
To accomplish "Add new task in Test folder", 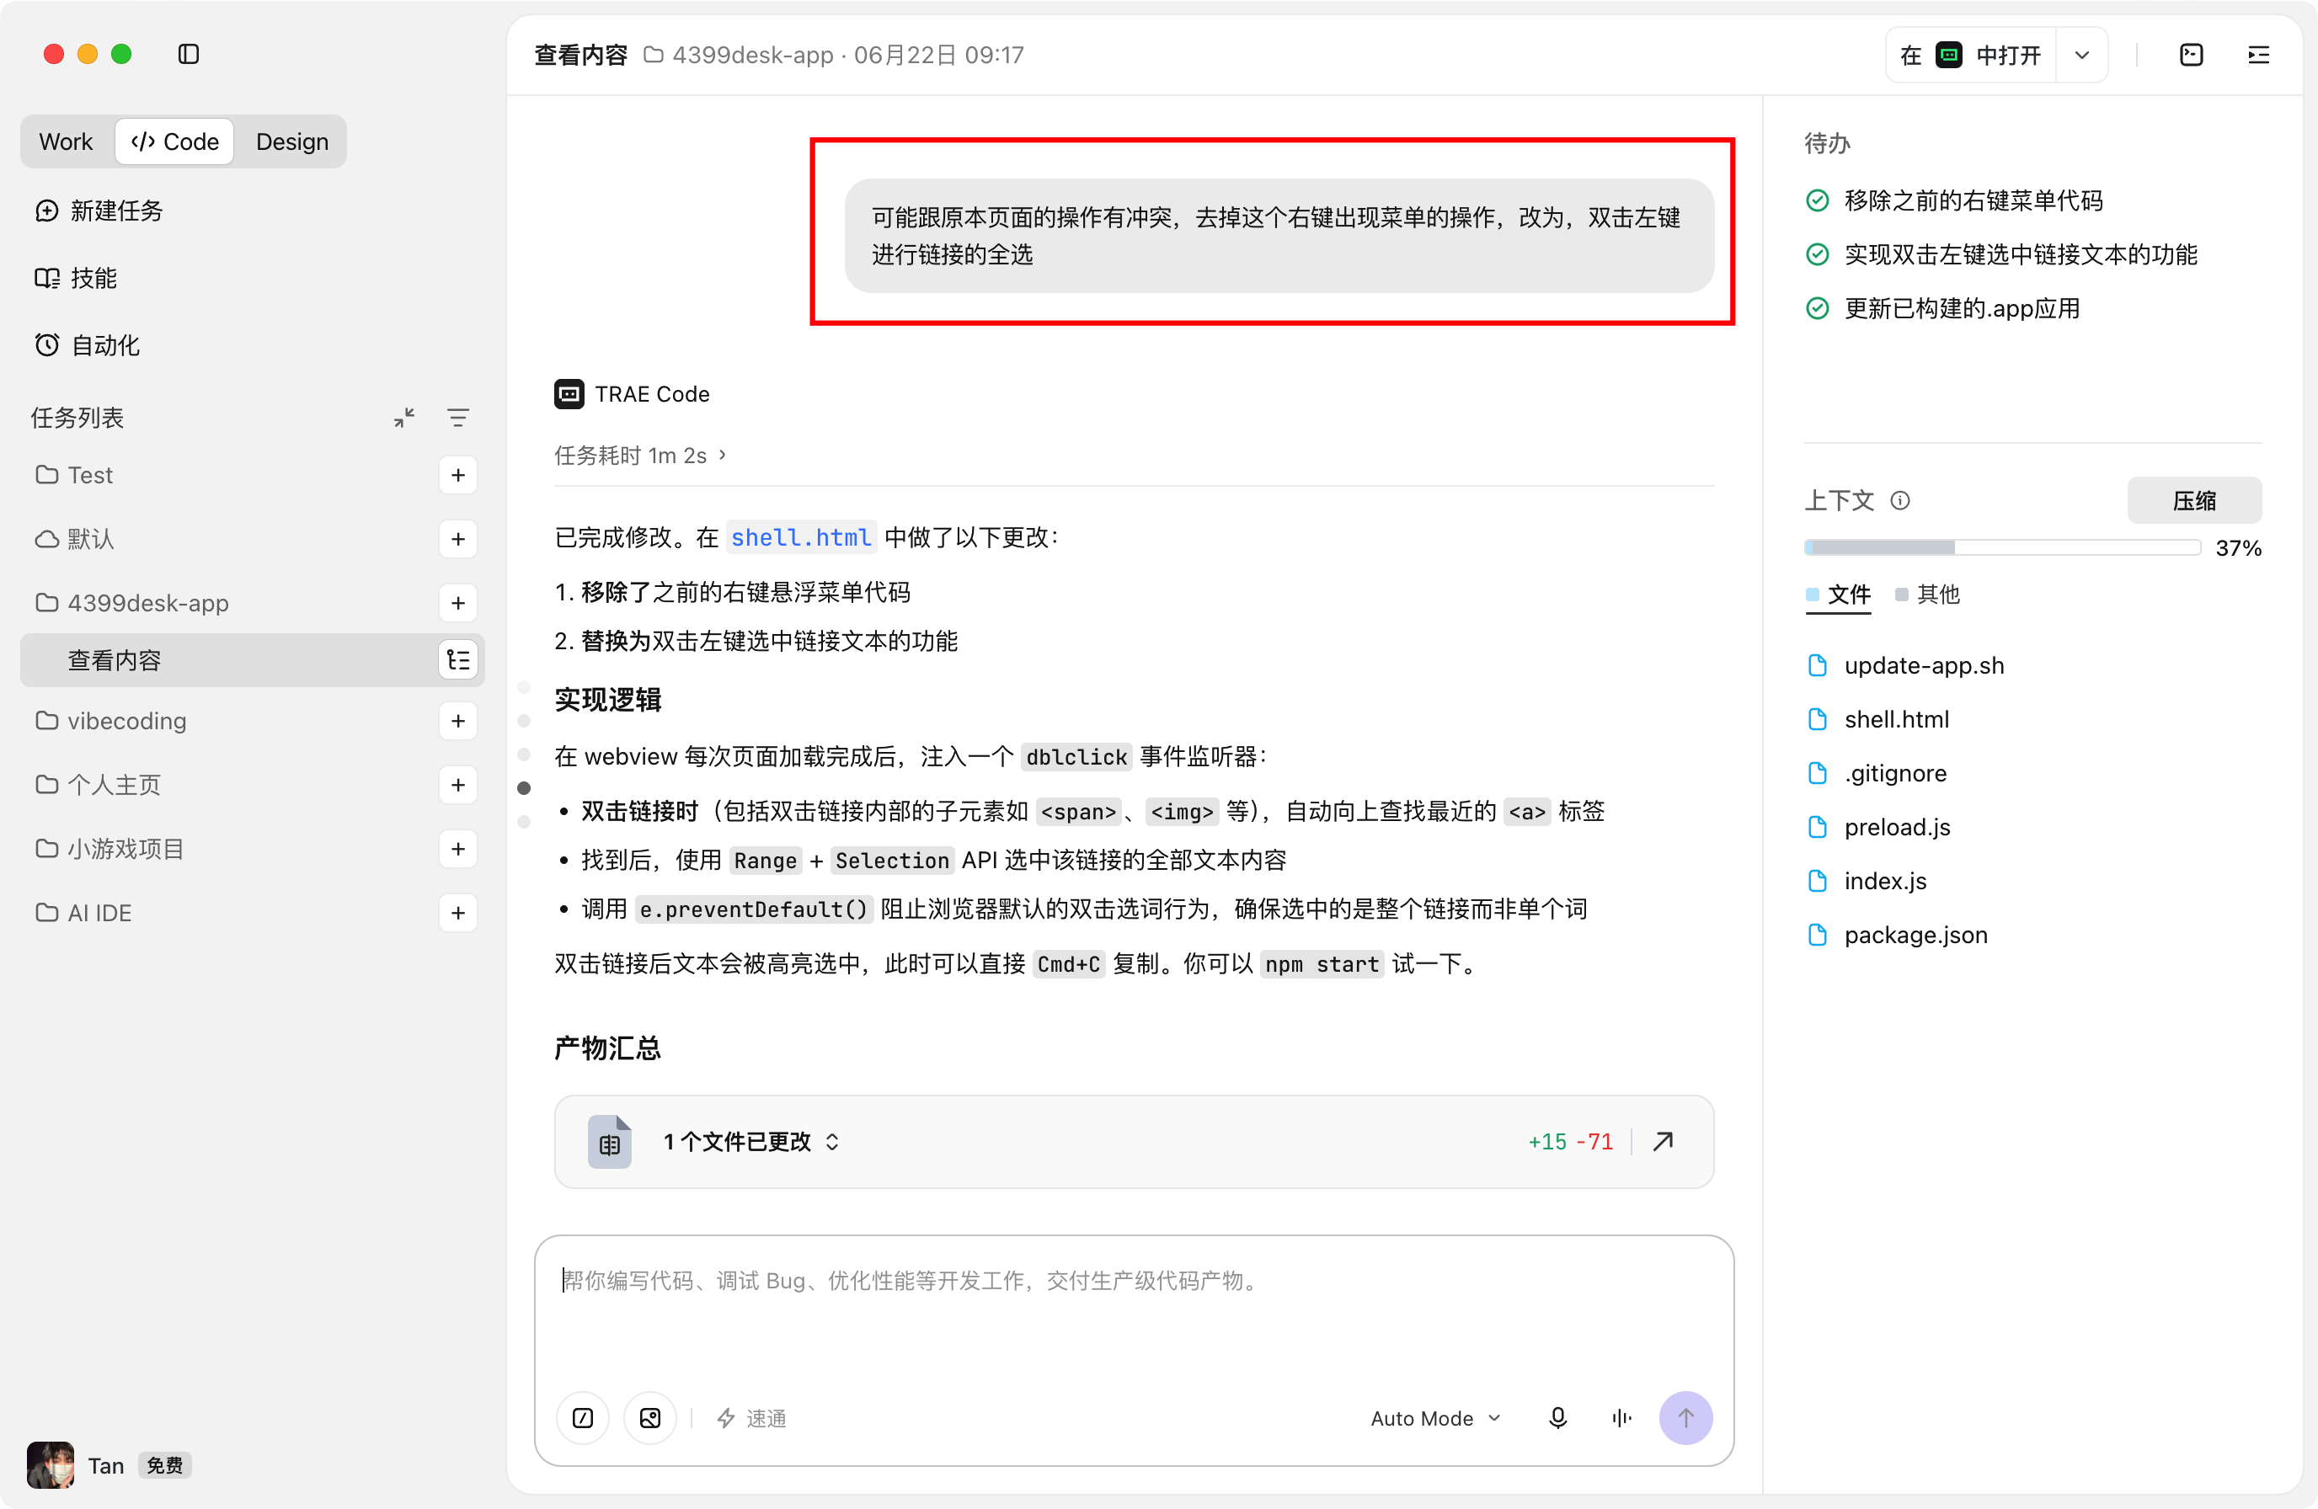I will (457, 475).
